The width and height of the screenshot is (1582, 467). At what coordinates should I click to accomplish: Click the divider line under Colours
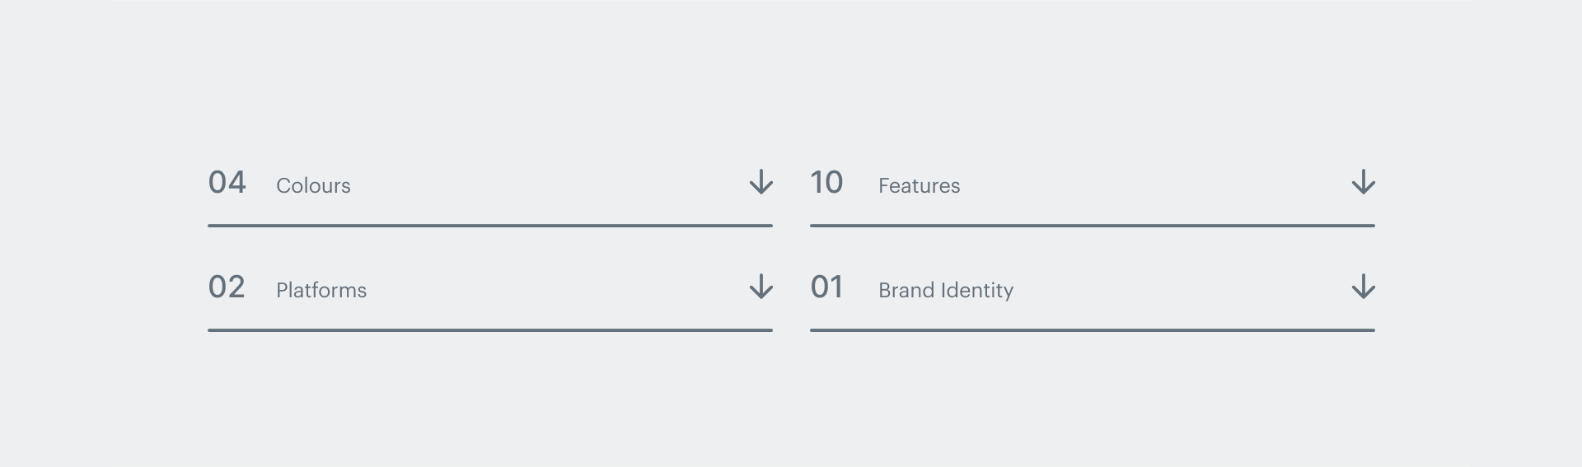490,225
